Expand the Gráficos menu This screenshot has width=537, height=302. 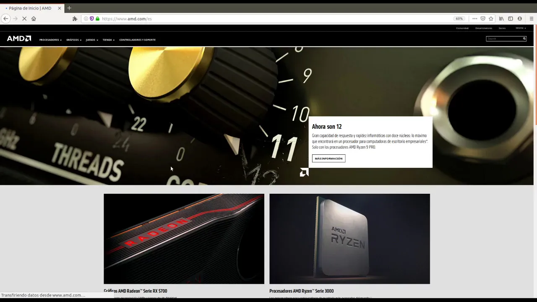[x=74, y=40]
